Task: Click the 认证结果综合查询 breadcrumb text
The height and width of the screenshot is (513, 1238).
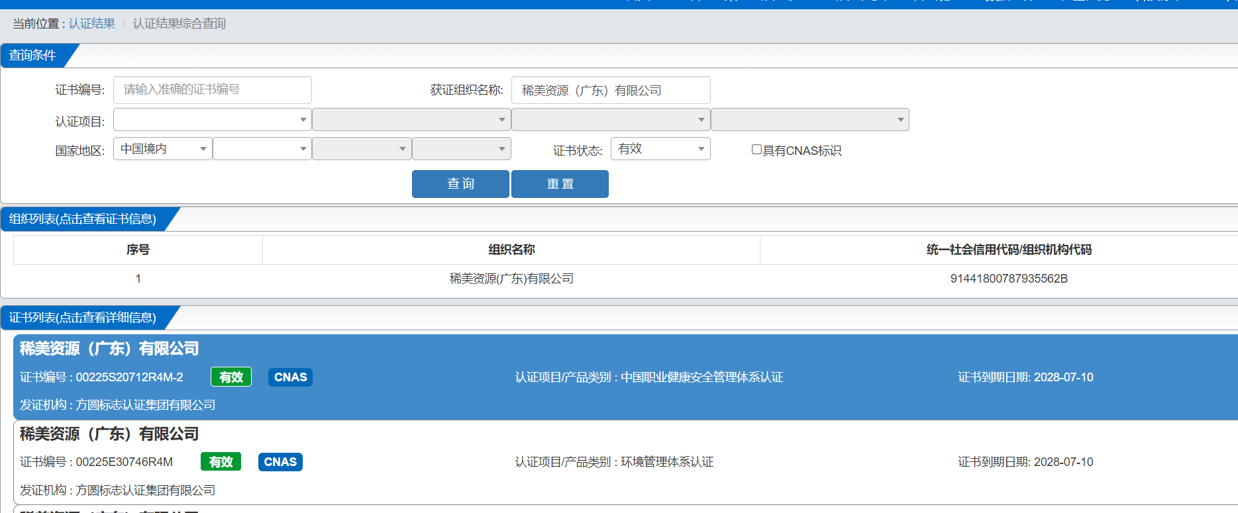Action: coord(179,24)
